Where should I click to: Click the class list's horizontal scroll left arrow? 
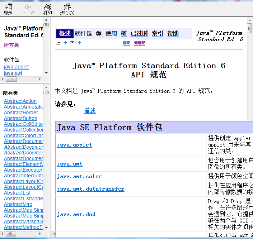2,234
